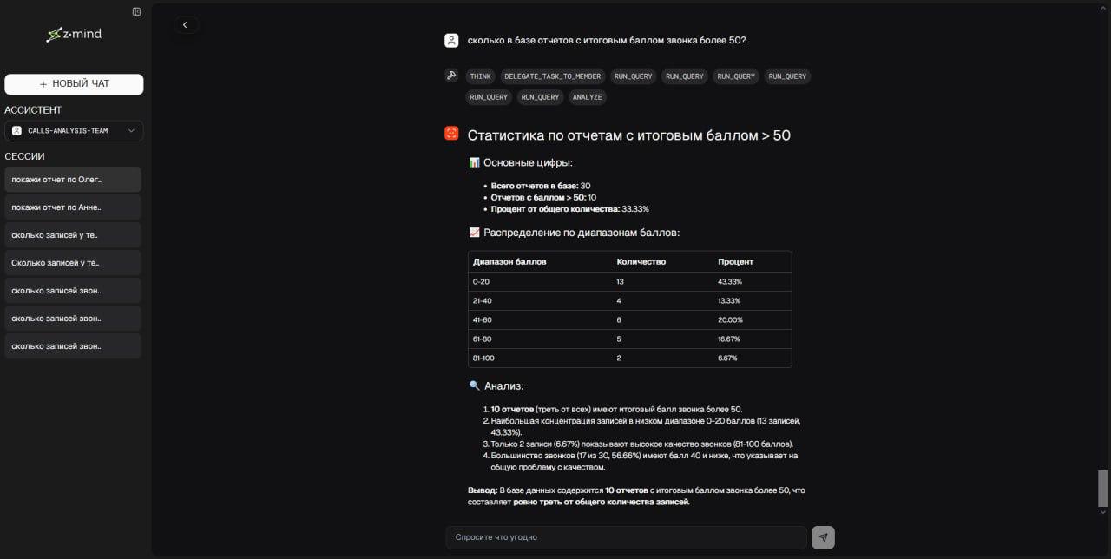The height and width of the screenshot is (559, 1111).
Task: Click the back arrow button
Action: click(x=185, y=25)
